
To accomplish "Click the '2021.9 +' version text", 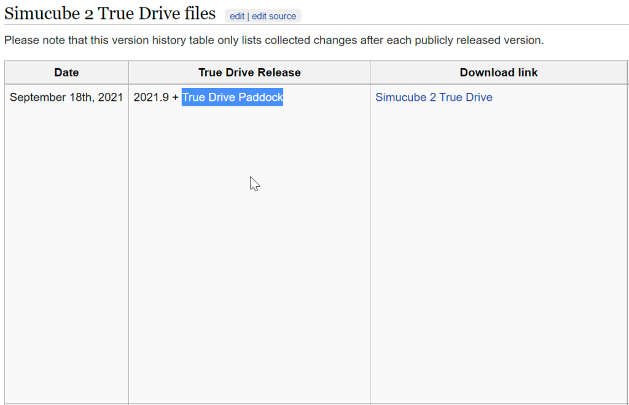I will [156, 98].
